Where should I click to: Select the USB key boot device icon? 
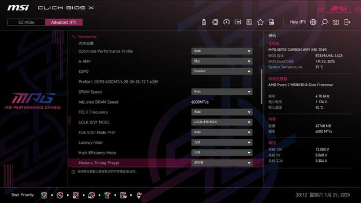107,195
